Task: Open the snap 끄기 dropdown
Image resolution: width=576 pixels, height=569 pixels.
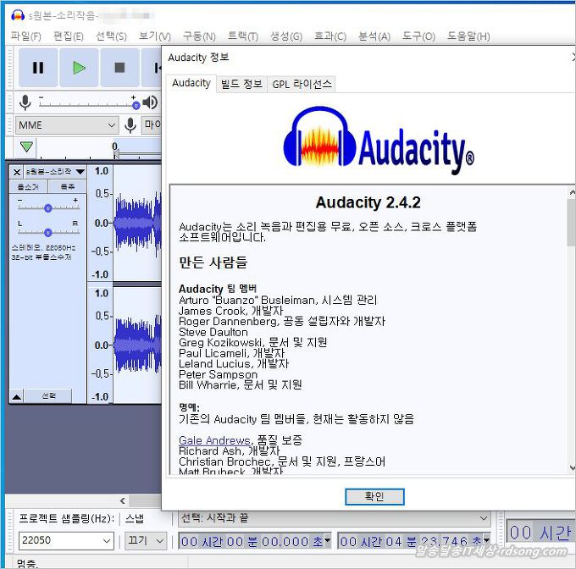Action: point(146,541)
